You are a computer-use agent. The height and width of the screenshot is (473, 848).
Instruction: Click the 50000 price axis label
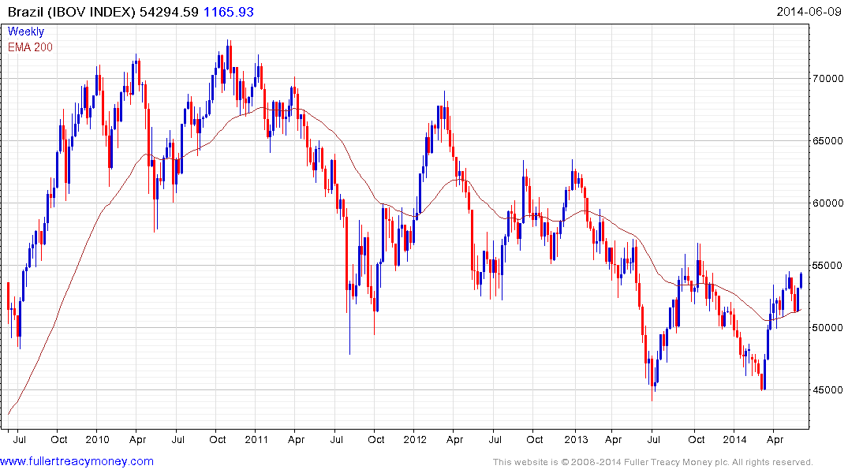coord(828,328)
